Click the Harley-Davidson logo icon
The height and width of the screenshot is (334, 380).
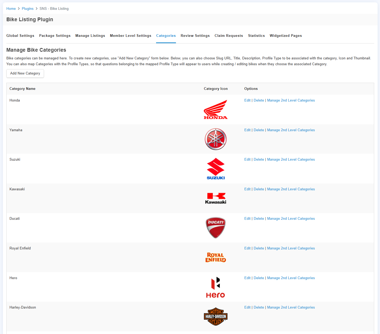[x=215, y=317]
